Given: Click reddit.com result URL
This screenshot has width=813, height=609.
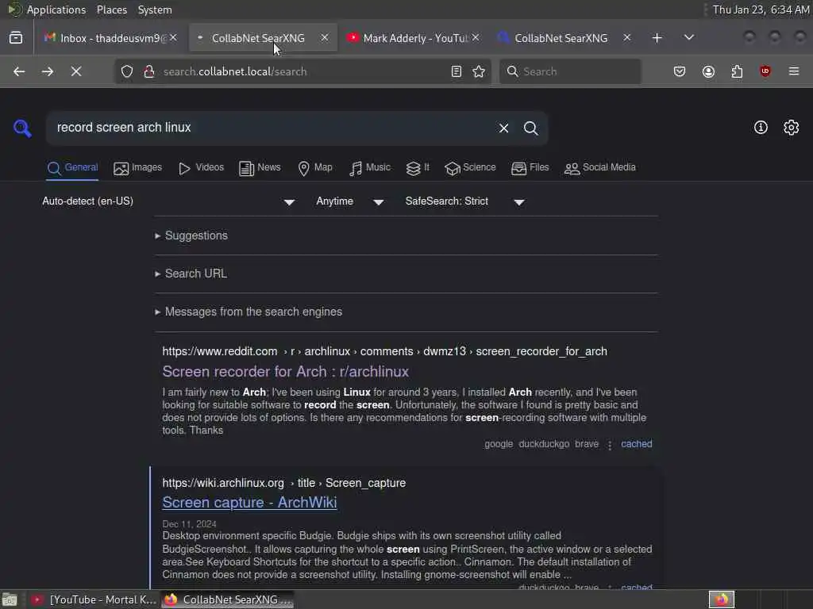Looking at the screenshot, I should coord(384,351).
